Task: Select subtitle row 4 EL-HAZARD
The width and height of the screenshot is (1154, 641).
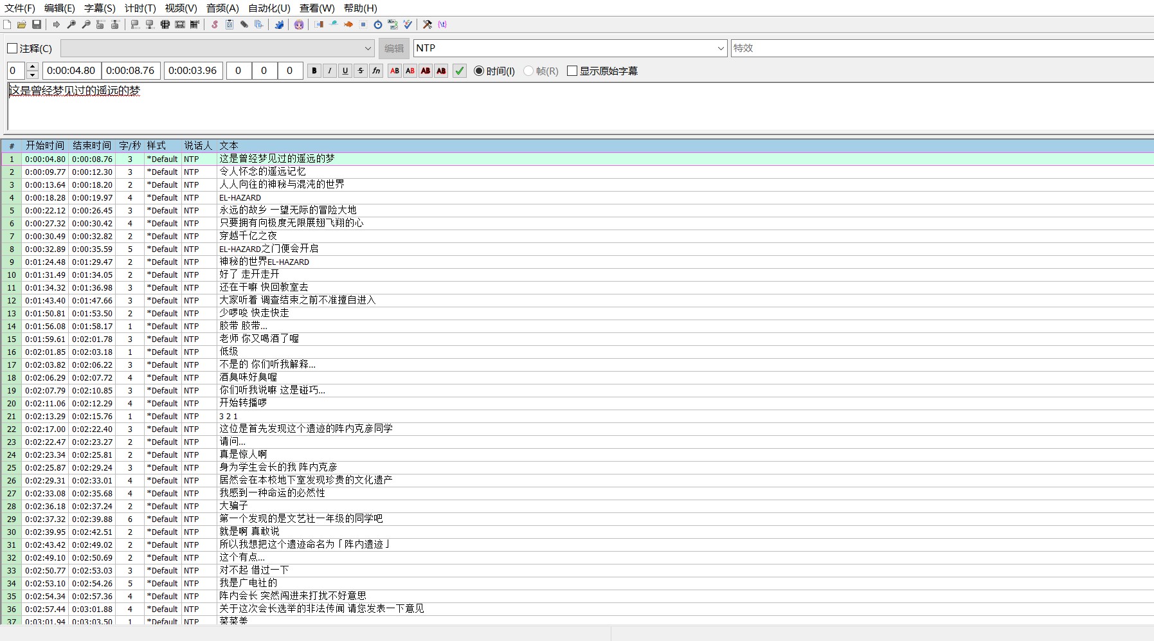Action: pos(577,197)
